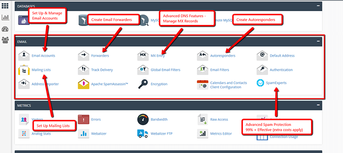Viewport: 343px width, 153px height.
Task: Click the Email Accounts envelope icon
Action: 24,56
